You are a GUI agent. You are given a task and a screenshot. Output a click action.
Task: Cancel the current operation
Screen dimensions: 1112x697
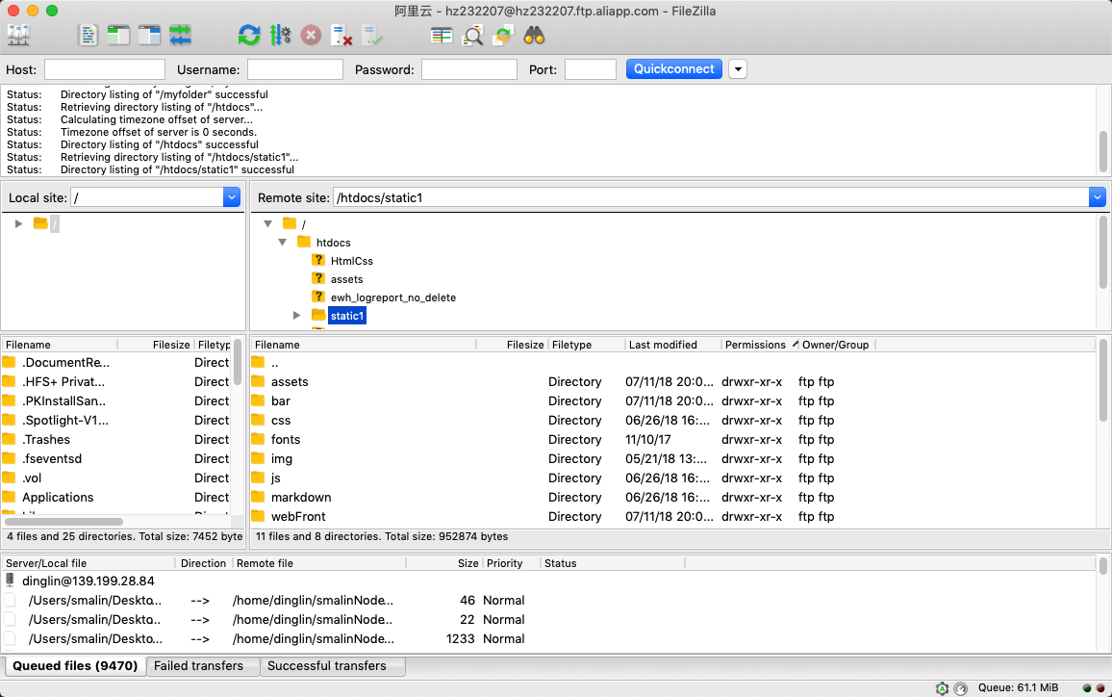pos(310,35)
